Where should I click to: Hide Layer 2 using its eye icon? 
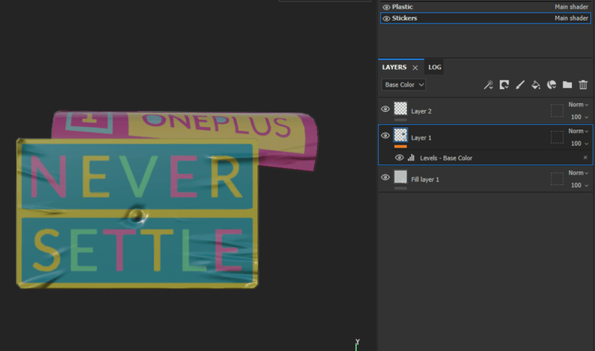coord(386,109)
